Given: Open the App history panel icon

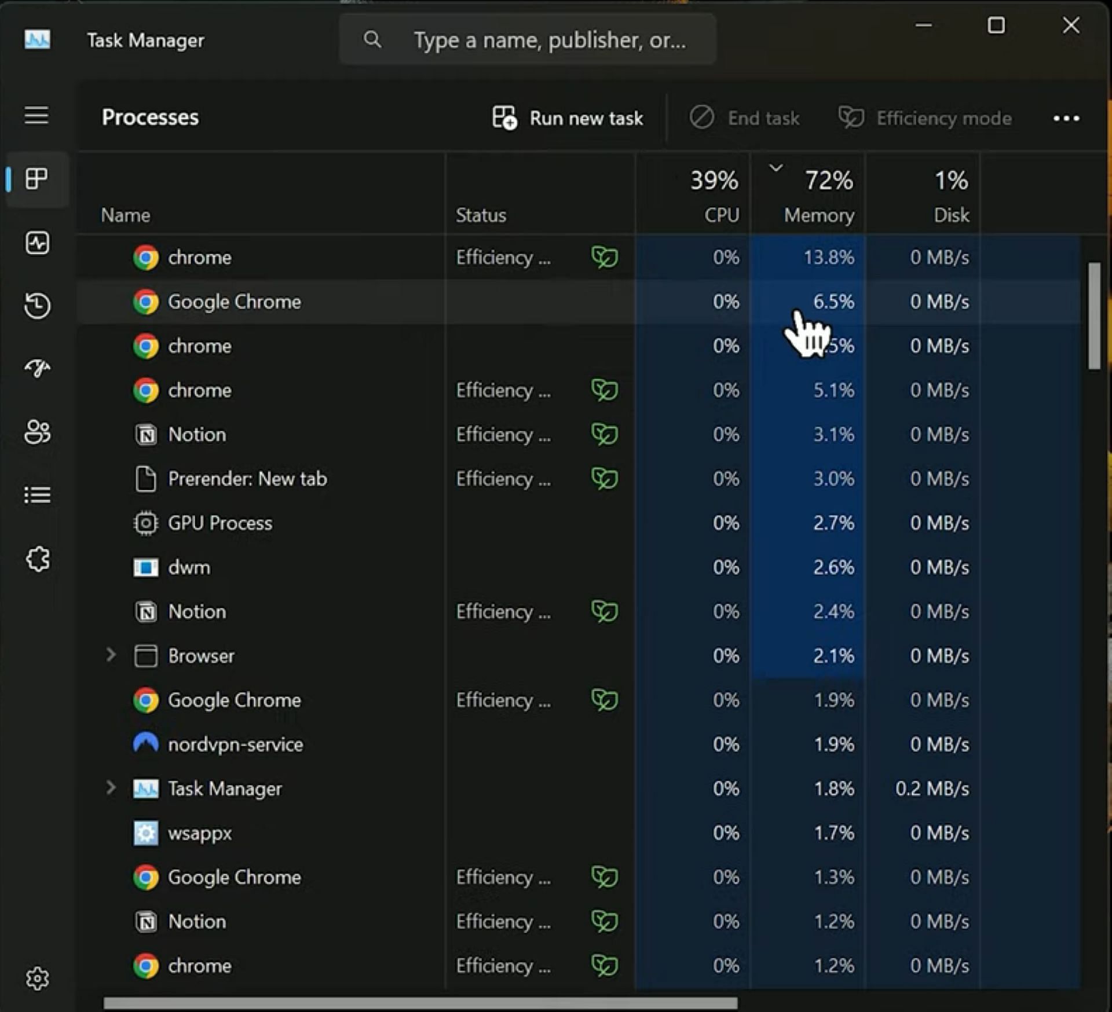Looking at the screenshot, I should [36, 306].
